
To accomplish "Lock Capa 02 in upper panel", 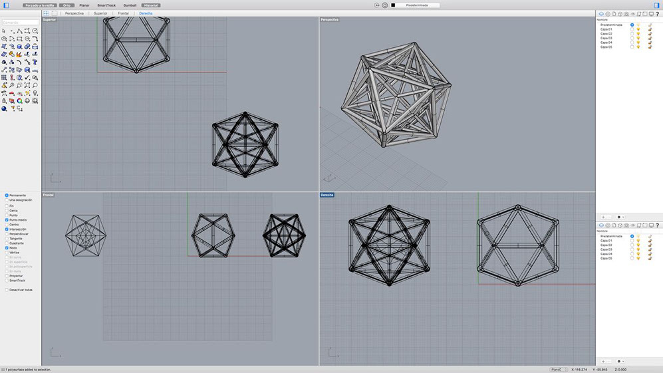I will [650, 34].
